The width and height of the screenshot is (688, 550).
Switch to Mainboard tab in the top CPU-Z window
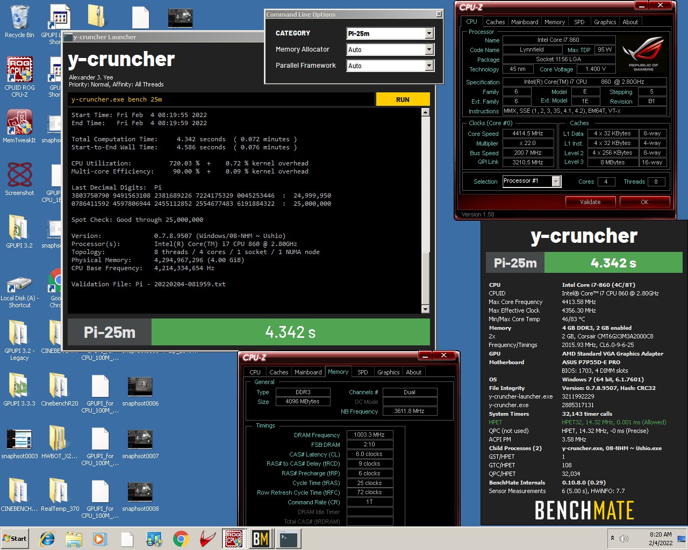point(525,22)
